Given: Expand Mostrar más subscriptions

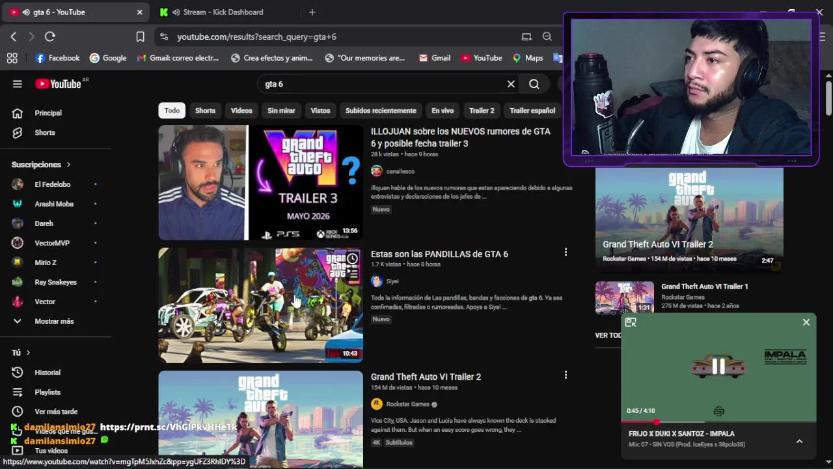Looking at the screenshot, I should tap(55, 320).
